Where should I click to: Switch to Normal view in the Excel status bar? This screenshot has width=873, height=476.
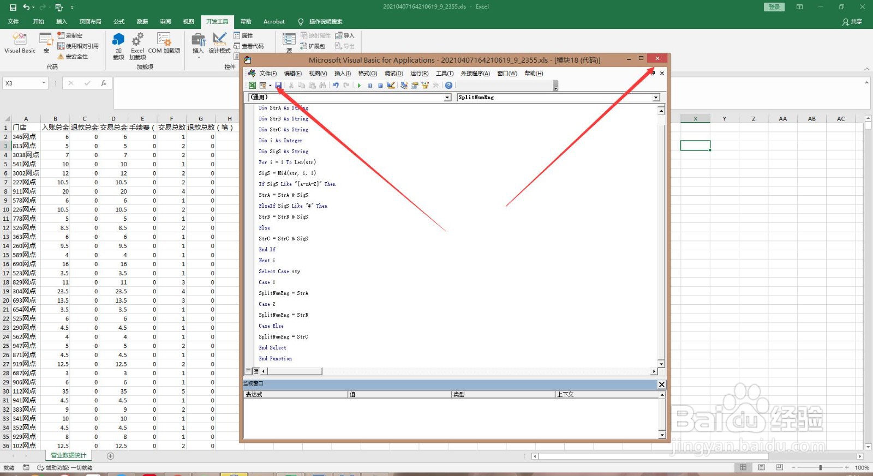pyautogui.click(x=743, y=467)
